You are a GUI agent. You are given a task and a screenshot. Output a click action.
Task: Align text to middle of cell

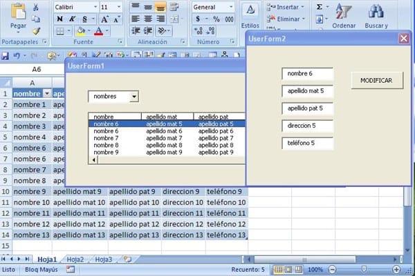tap(148, 7)
